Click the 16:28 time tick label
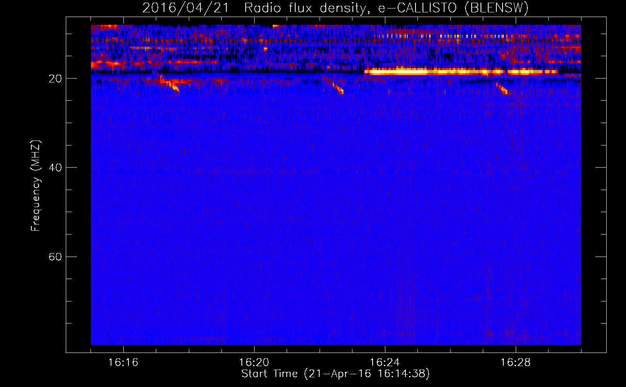 point(515,363)
